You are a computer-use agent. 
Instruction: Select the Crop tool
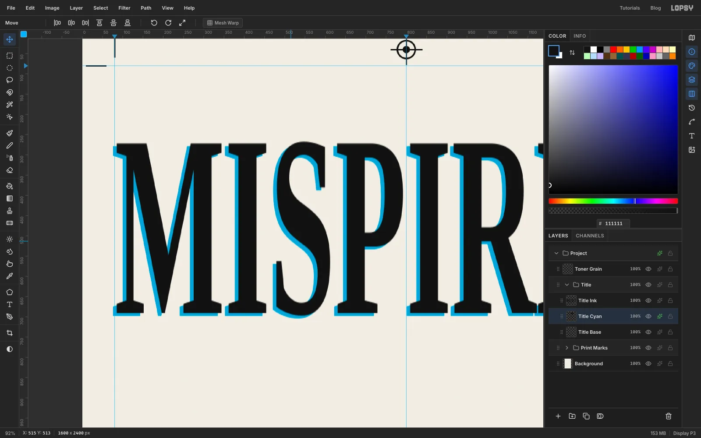pyautogui.click(x=10, y=333)
